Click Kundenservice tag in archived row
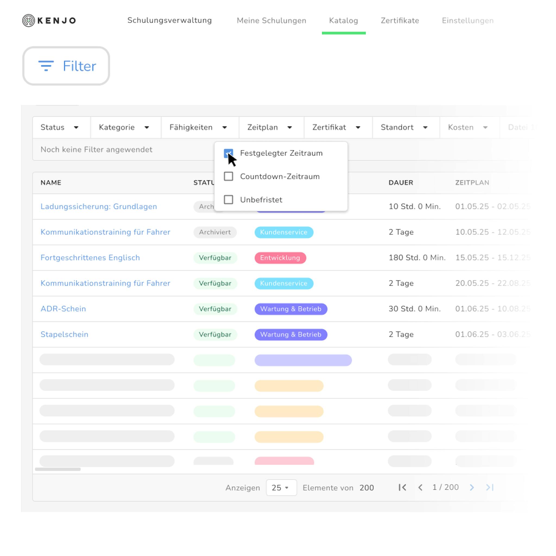This screenshot has height=556, width=556. [284, 232]
